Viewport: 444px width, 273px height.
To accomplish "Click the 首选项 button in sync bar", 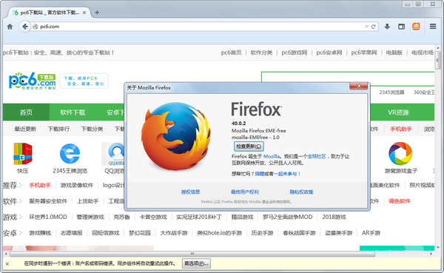I will pyautogui.click(x=197, y=263).
